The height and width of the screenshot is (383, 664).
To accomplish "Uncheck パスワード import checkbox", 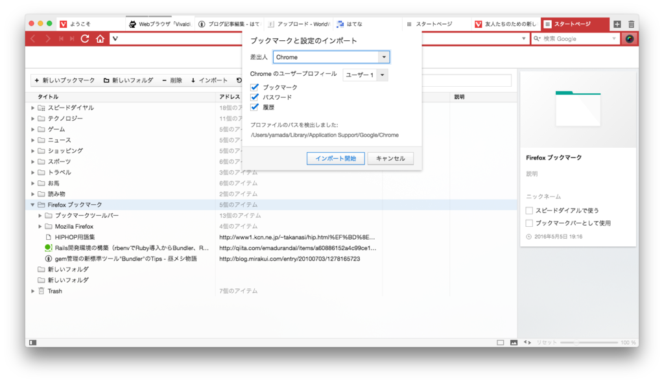I will click(254, 97).
